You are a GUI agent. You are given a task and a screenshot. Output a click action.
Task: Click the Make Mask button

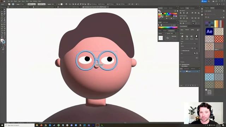tap(174, 36)
